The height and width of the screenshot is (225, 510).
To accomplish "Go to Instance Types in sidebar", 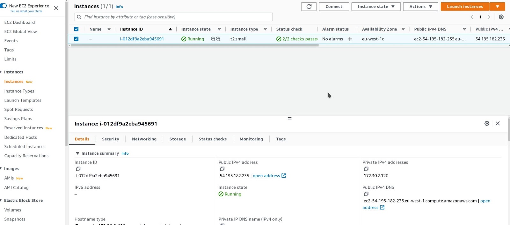I will (19, 91).
